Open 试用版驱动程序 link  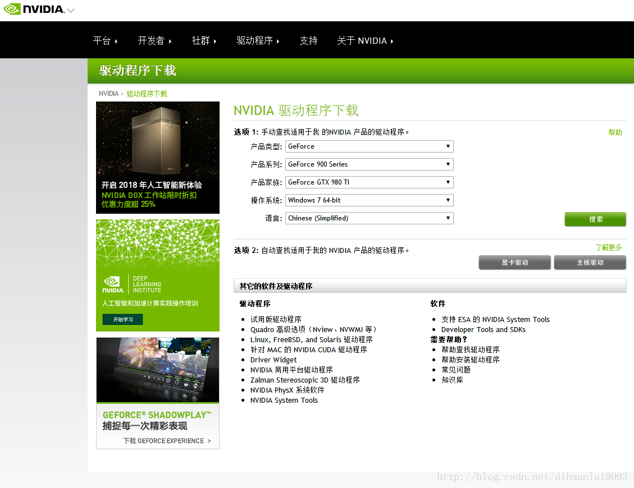tap(276, 320)
